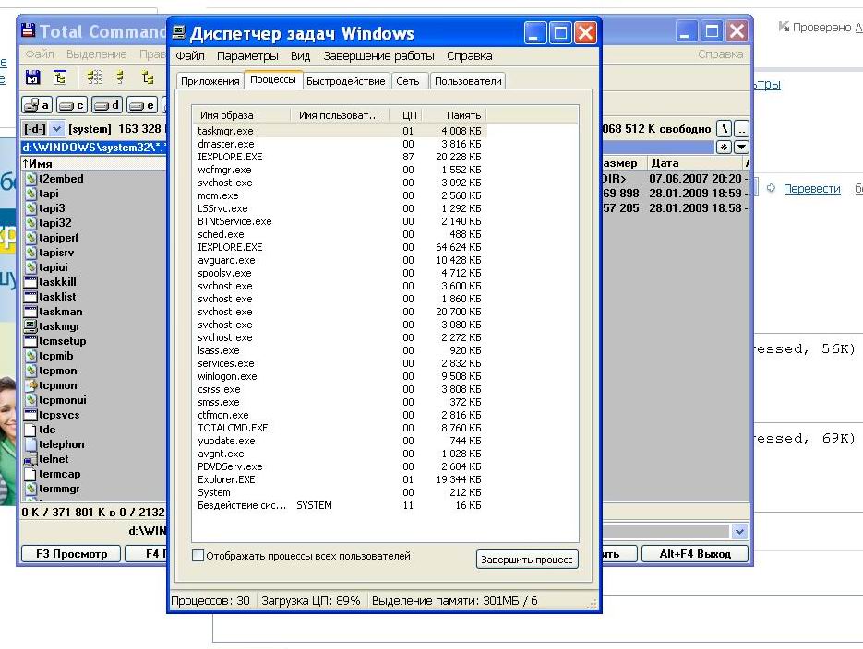
Task: Select System process row
Action: coord(341,492)
